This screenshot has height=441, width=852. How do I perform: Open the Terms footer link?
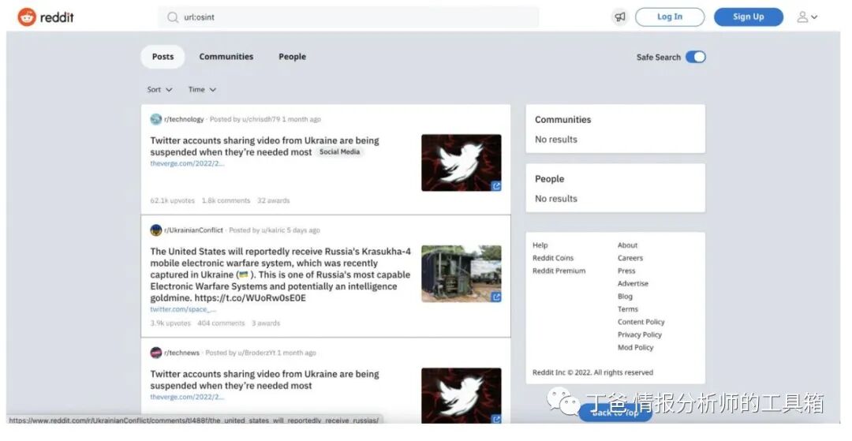click(628, 309)
